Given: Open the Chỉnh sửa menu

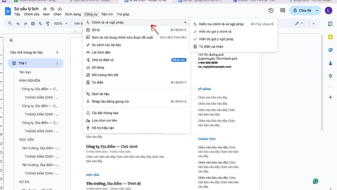Looking at the screenshot, I should [32, 14].
